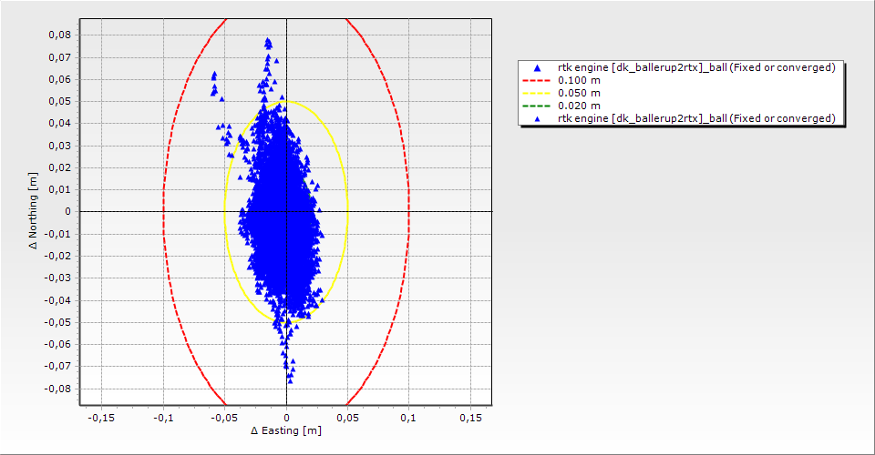Click the "Δ Northing [m]" axis title
The width and height of the screenshot is (875, 455).
34,210
